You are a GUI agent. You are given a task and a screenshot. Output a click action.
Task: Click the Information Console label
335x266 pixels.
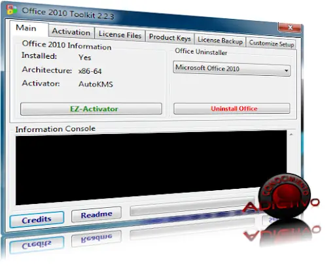56,129
